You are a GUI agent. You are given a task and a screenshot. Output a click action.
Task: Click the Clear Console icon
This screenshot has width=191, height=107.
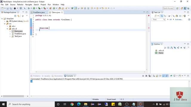coord(154,76)
